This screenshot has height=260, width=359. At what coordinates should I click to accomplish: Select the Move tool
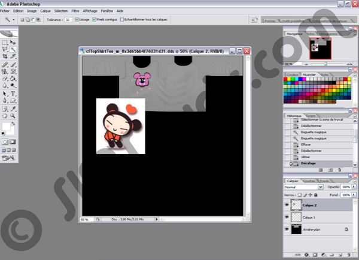13,43
